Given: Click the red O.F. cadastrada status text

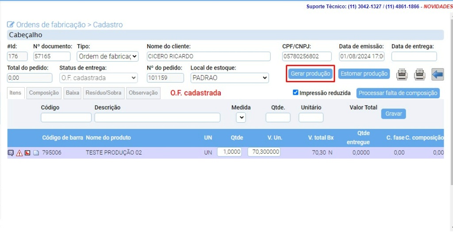Looking at the screenshot, I should tap(196, 93).
